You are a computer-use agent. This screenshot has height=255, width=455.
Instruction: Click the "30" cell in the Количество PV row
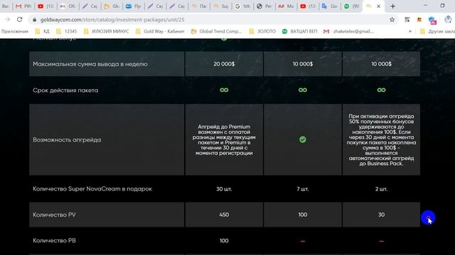pyautogui.click(x=381, y=215)
